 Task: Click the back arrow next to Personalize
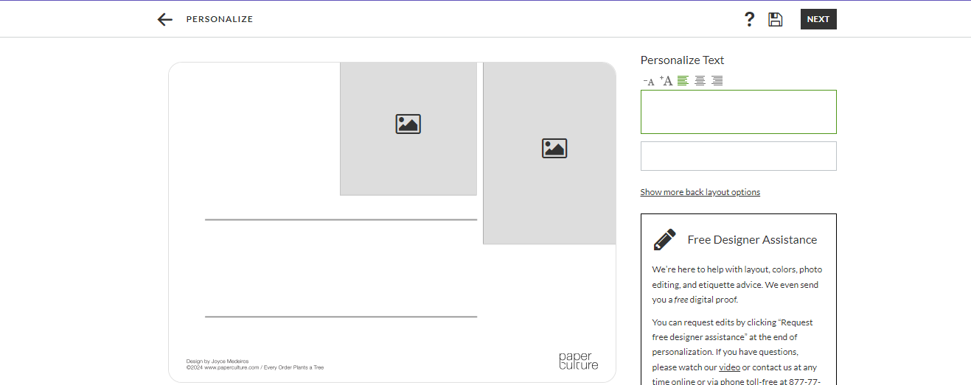164,20
